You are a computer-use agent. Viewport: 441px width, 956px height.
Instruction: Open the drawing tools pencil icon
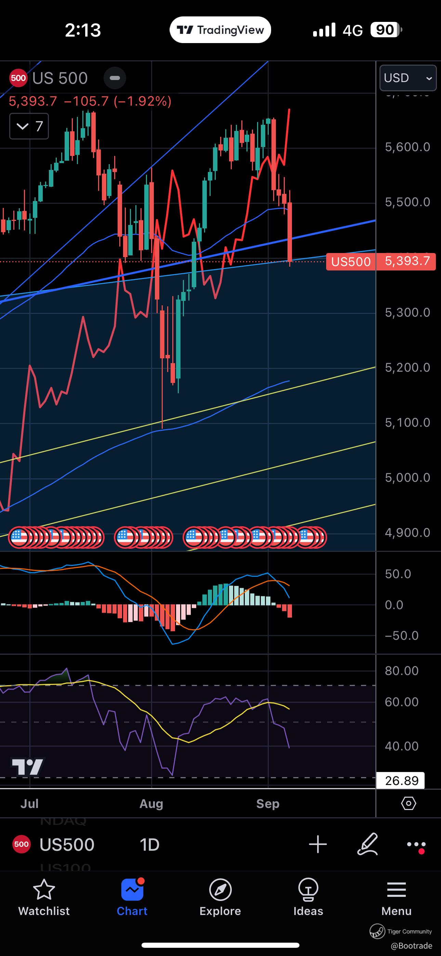(x=367, y=844)
